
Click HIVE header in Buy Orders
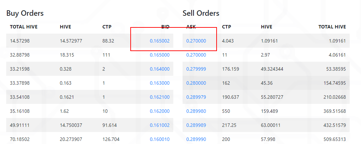tap(65, 27)
